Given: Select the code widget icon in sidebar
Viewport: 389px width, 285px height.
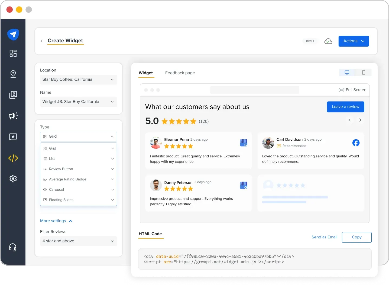Looking at the screenshot, I should click(13, 158).
